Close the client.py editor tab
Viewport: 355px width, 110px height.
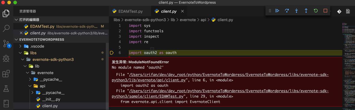click(183, 11)
